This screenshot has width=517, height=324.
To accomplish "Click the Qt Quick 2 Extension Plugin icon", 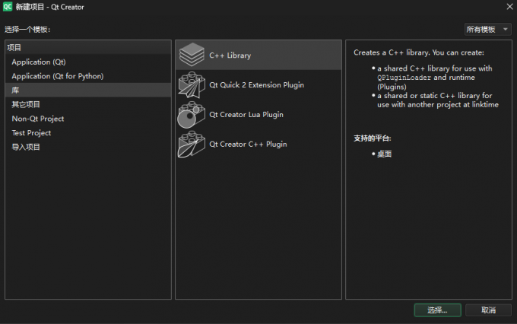I will (x=192, y=85).
